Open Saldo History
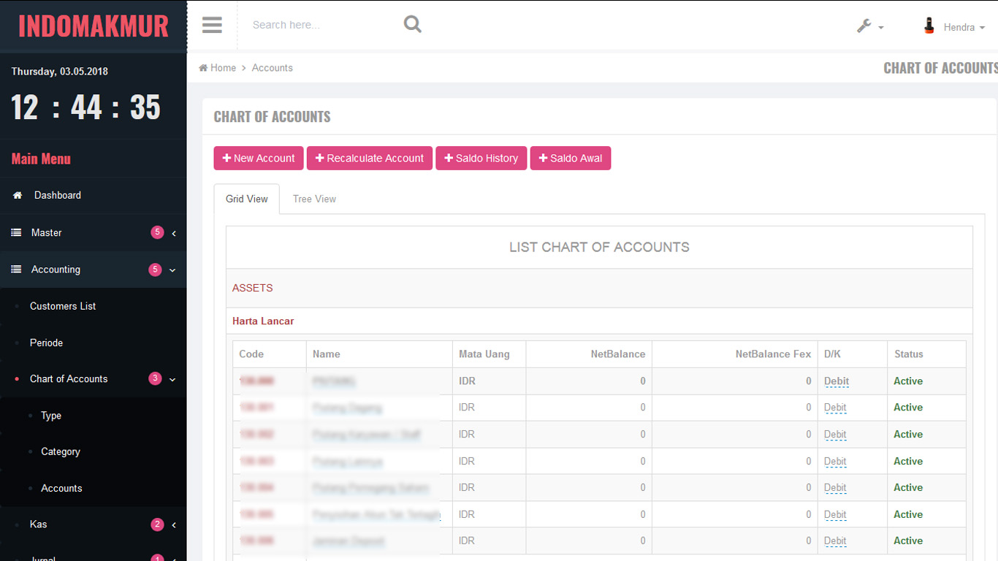 click(x=481, y=159)
